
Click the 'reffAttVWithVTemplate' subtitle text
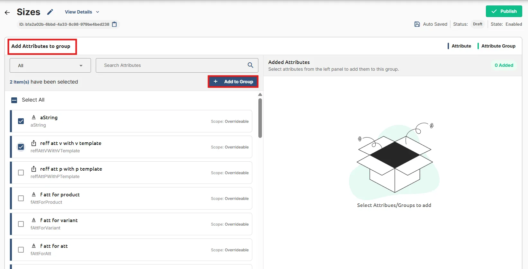[55, 151]
